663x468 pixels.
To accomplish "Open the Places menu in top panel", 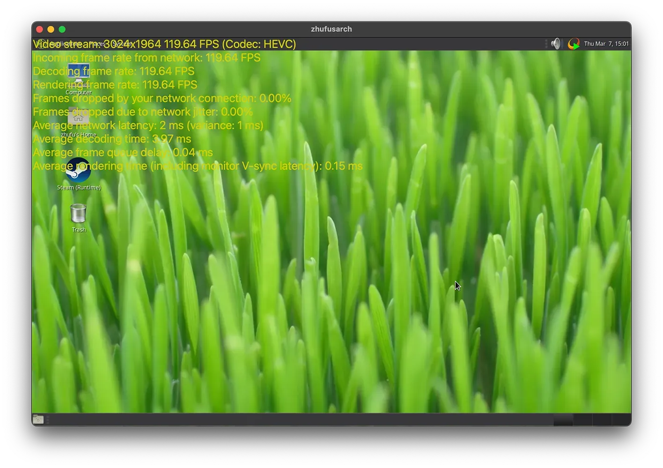I will (x=97, y=44).
